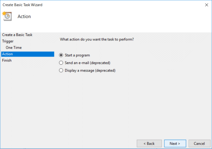The width and height of the screenshot is (212, 149).
Task: Click the 'Display a message (deprecated)' label text
Action: point(90,71)
